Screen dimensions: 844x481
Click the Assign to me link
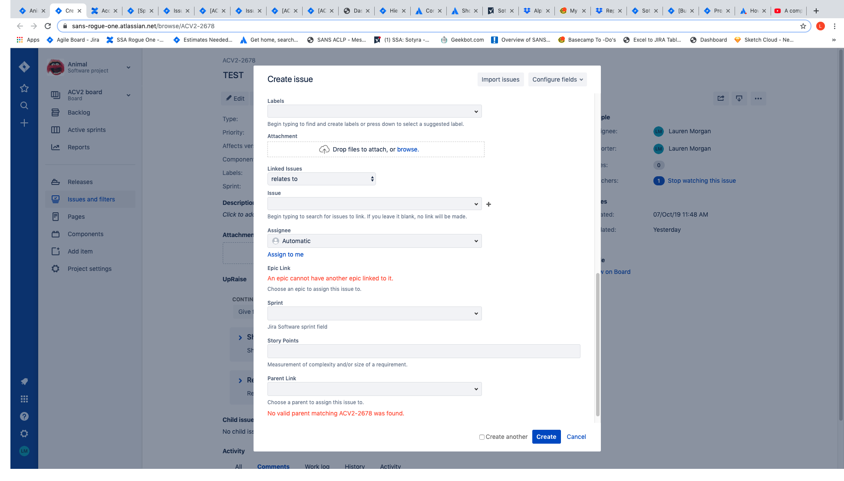(x=285, y=254)
